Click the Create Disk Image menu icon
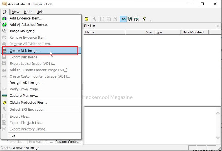Viewport: 222px width, 151px height. coord(4,51)
